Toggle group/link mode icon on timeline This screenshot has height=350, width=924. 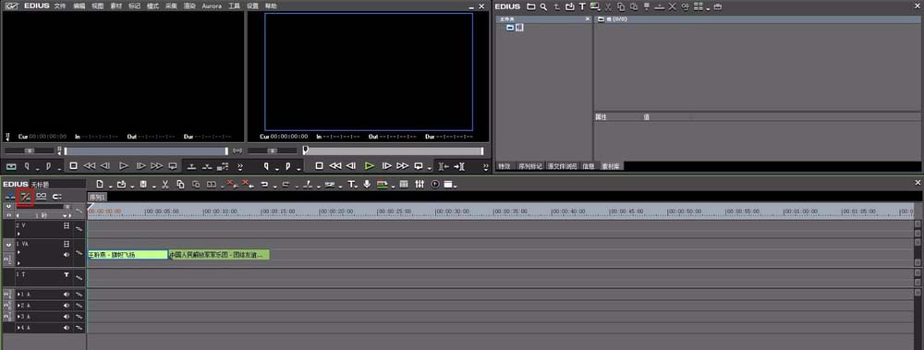click(x=42, y=196)
